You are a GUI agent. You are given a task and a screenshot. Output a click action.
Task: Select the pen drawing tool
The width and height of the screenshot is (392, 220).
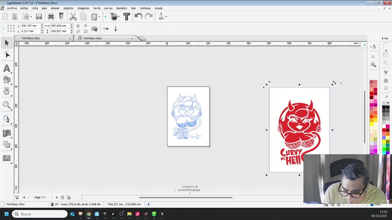click(x=7, y=119)
